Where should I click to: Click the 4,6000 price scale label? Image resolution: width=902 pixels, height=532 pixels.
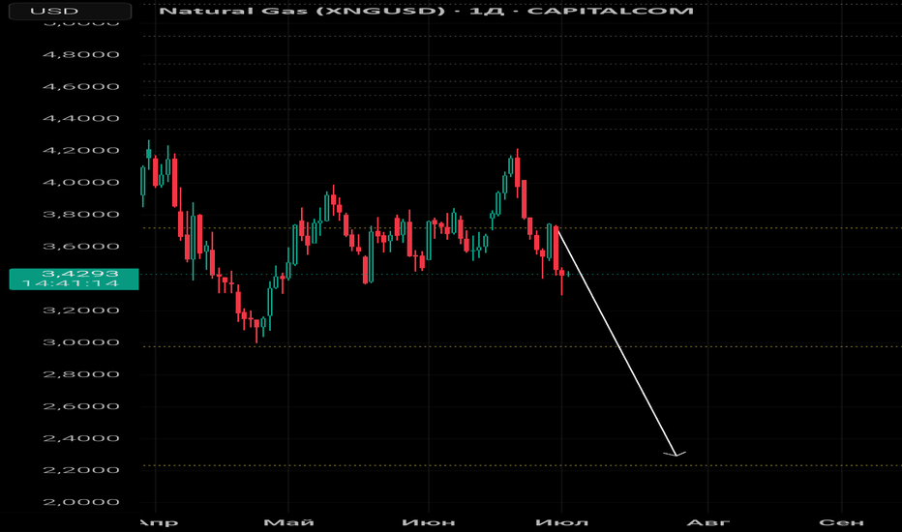pos(81,87)
